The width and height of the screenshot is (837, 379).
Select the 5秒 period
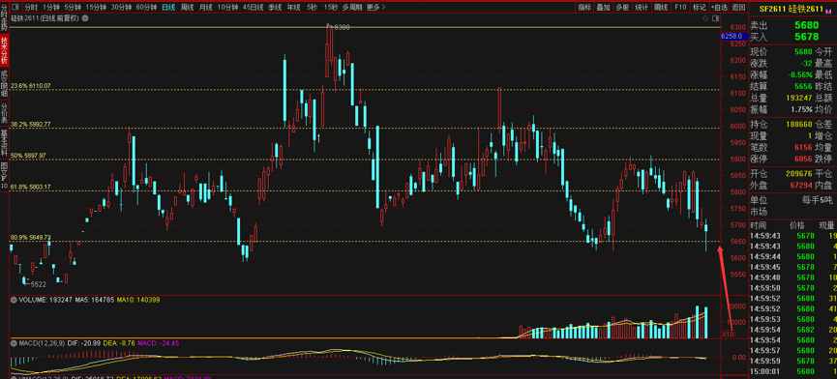(312, 8)
